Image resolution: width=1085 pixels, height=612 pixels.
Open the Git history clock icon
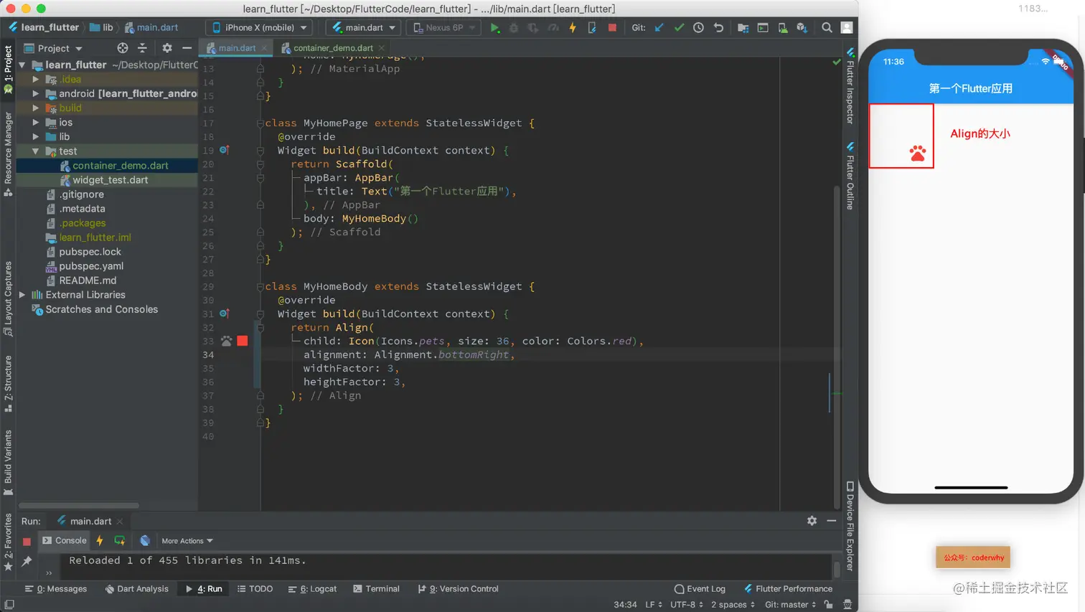(x=698, y=28)
